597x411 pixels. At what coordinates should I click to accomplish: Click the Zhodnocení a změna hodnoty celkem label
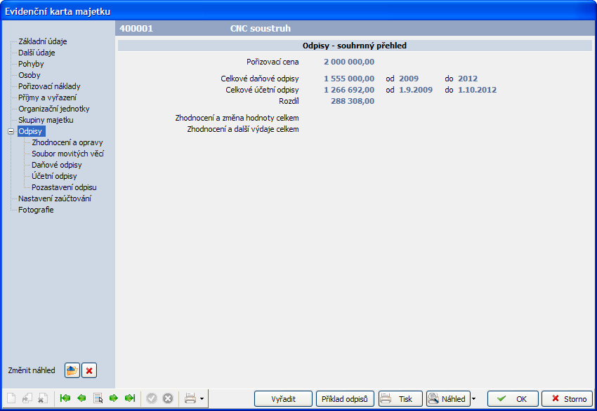pos(237,118)
